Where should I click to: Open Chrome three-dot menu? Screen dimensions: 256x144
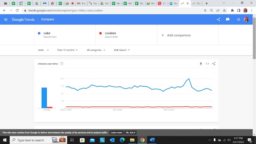[252, 10]
